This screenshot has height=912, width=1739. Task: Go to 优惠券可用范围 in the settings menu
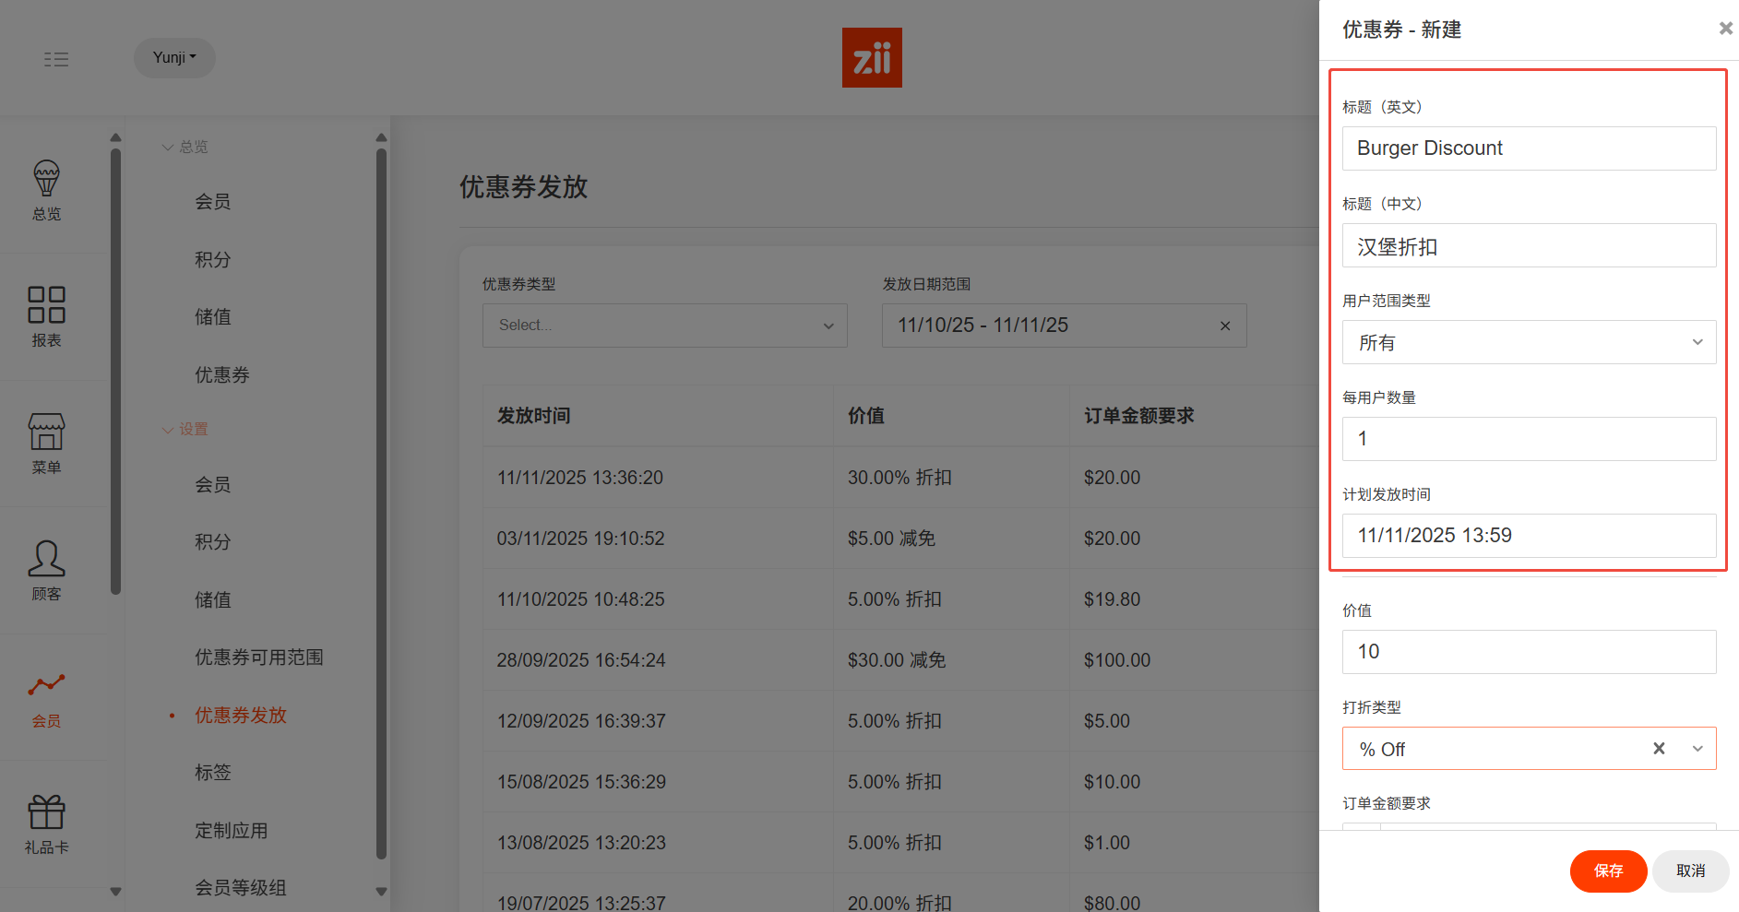258,657
